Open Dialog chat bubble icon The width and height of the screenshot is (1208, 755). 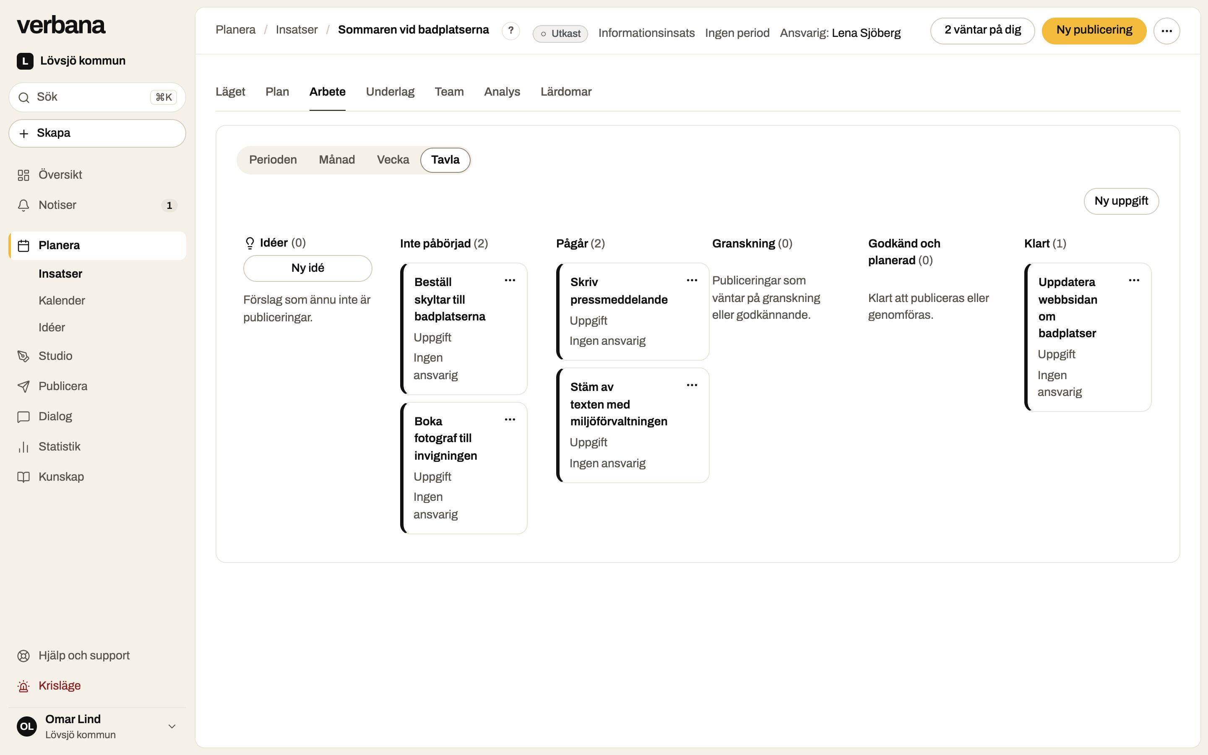coord(23,417)
